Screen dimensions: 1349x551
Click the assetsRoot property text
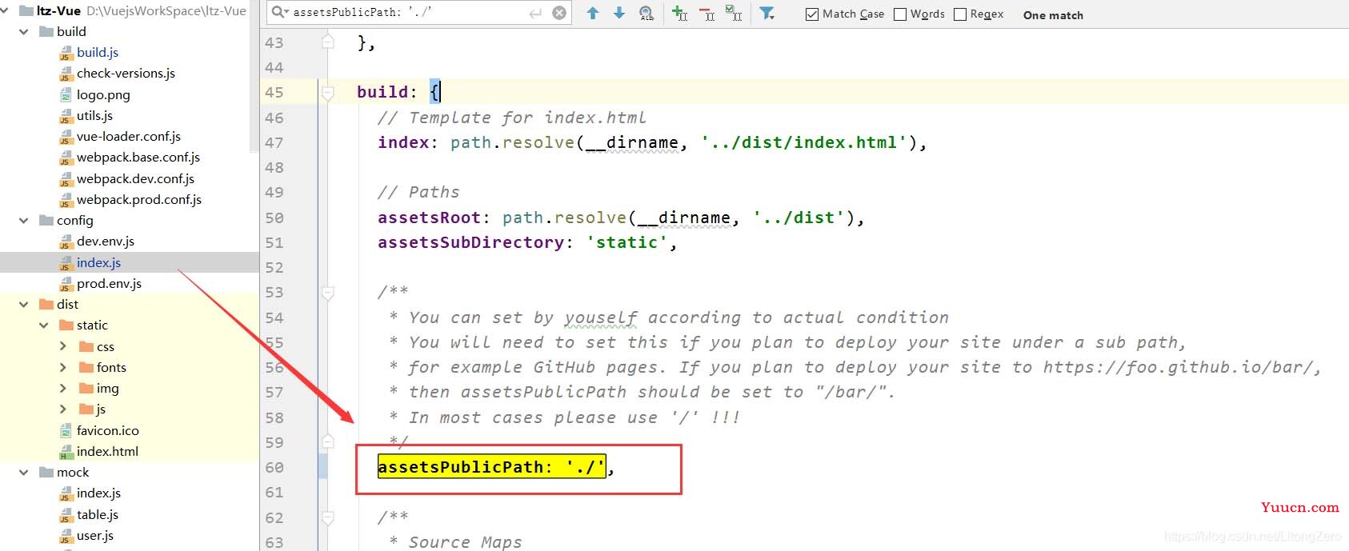tap(429, 218)
